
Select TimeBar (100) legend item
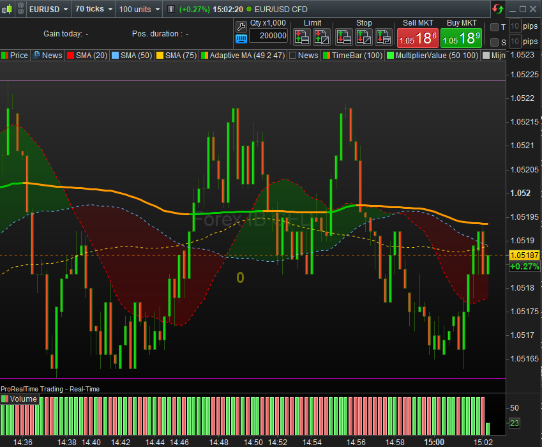coord(352,56)
